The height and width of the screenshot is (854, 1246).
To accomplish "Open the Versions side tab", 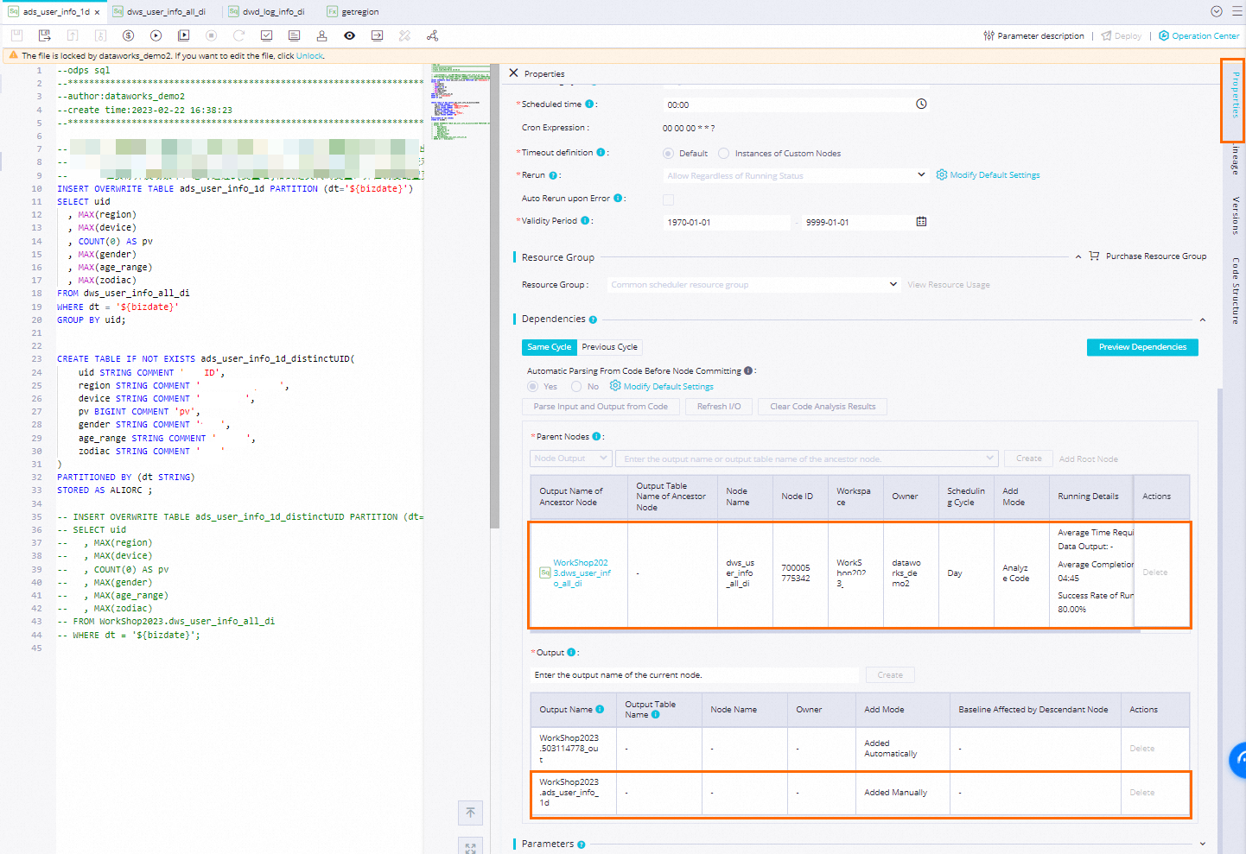I will coord(1236,216).
